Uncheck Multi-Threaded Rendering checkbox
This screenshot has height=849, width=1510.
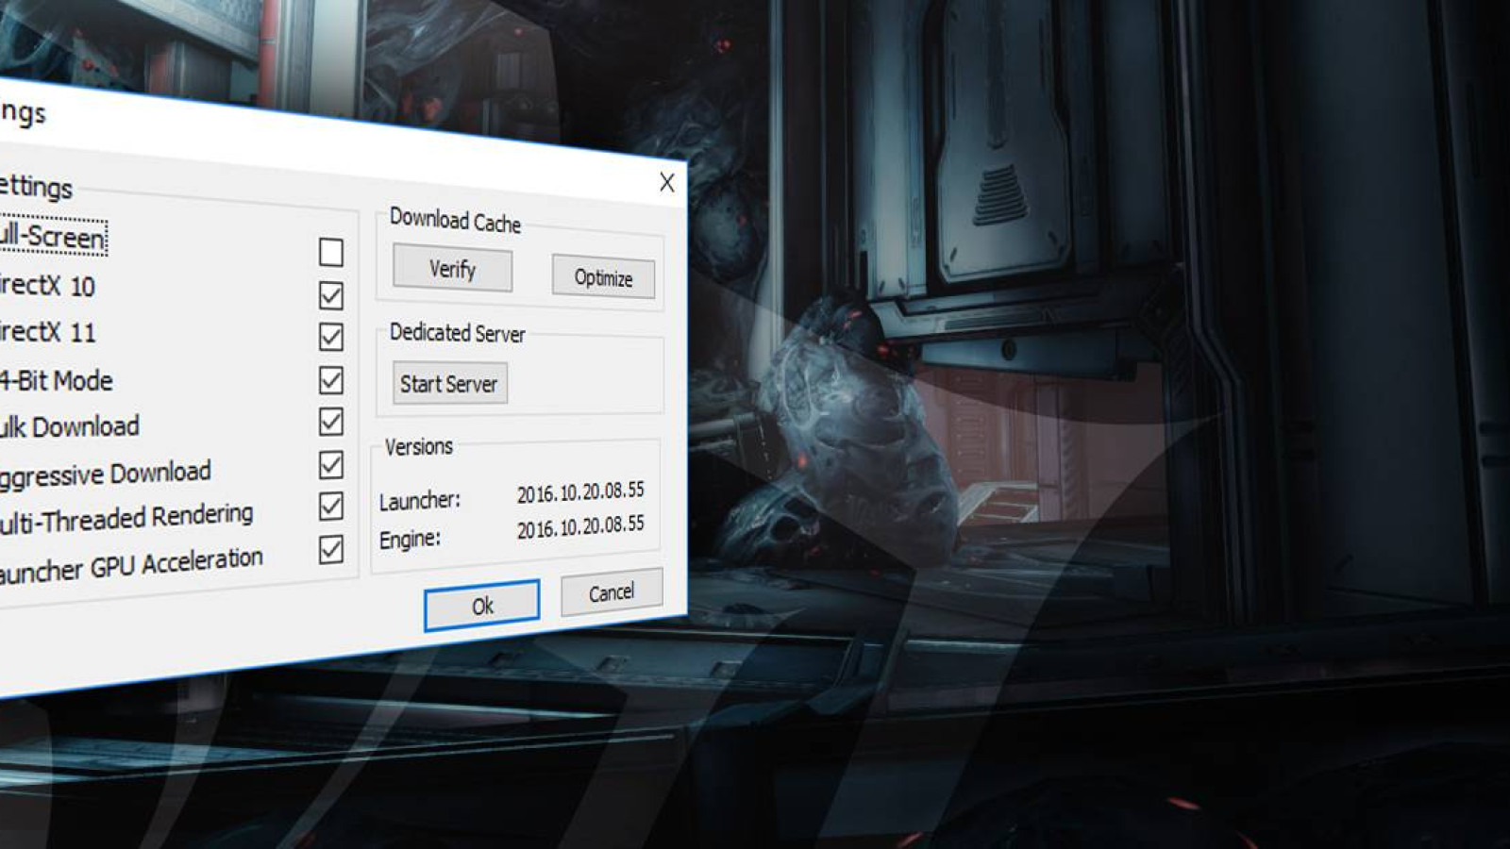point(331,507)
